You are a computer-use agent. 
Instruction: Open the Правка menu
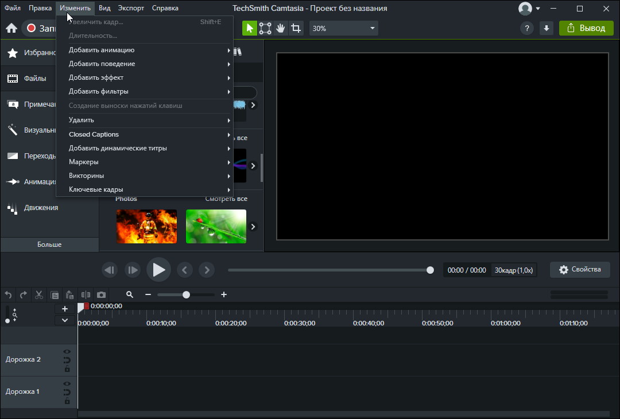40,8
